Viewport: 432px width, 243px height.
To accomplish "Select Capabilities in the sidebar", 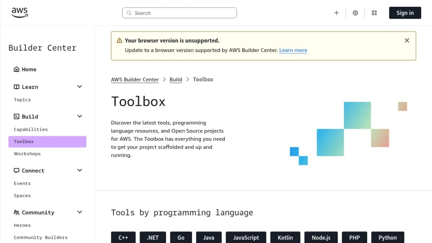I will 31,129.
